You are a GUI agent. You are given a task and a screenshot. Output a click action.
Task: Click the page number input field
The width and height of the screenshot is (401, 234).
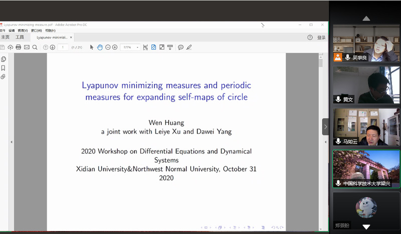point(63,47)
